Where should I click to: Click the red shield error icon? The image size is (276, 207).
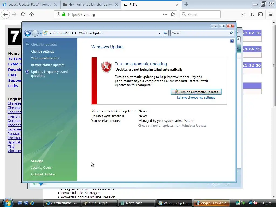tap(106, 67)
